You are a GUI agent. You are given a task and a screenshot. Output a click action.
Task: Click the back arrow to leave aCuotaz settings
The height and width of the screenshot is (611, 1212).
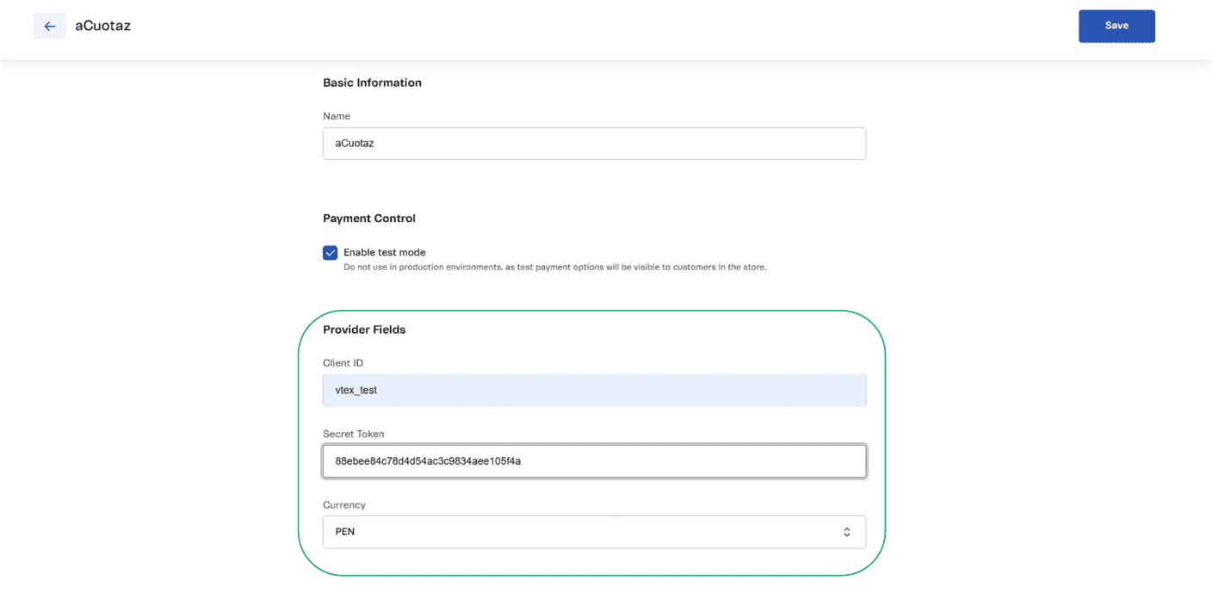pos(49,26)
